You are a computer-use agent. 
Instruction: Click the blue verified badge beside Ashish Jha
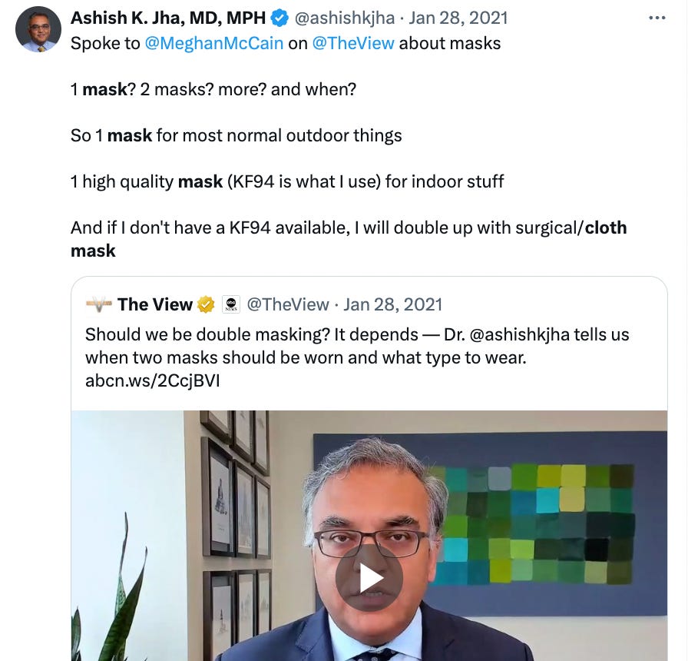tap(279, 18)
